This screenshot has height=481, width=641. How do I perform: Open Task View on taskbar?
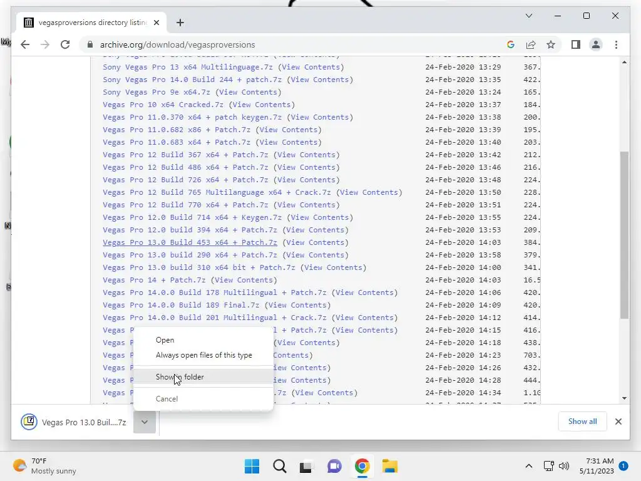coord(305,467)
